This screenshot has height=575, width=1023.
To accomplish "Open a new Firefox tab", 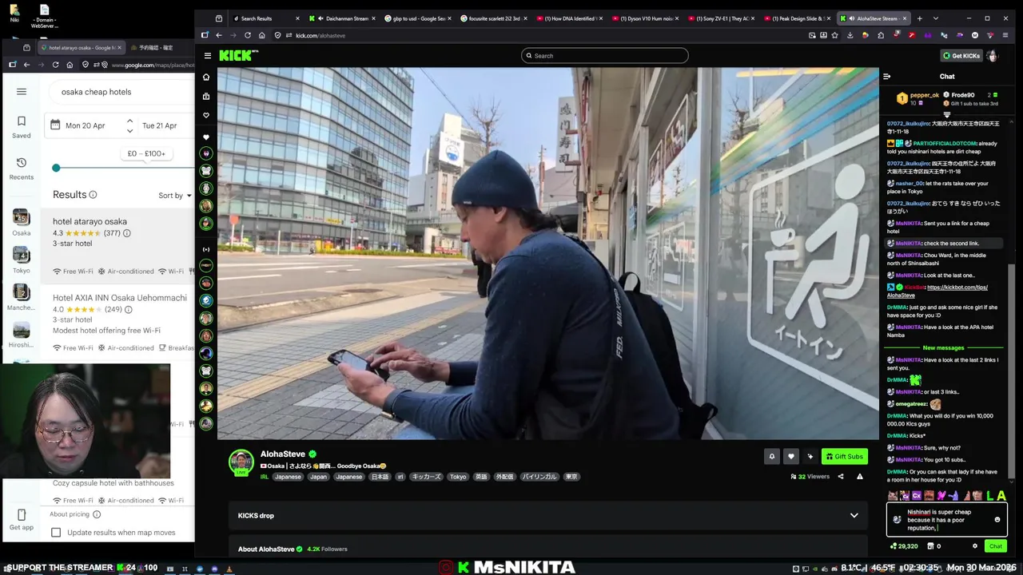I will pos(919,18).
